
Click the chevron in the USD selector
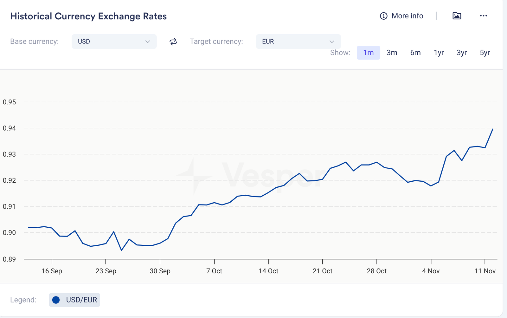147,42
